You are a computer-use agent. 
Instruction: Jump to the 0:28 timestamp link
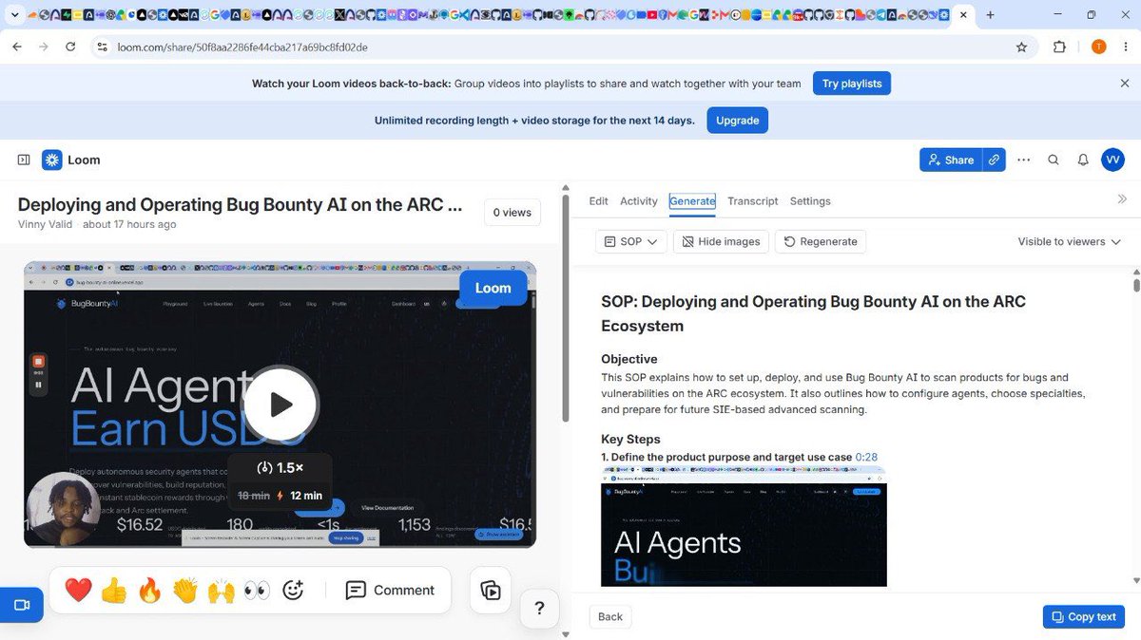click(x=866, y=458)
